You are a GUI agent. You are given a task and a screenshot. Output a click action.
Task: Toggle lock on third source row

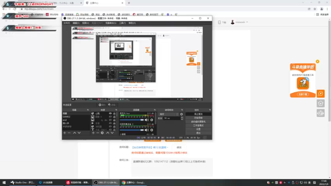[114, 120]
